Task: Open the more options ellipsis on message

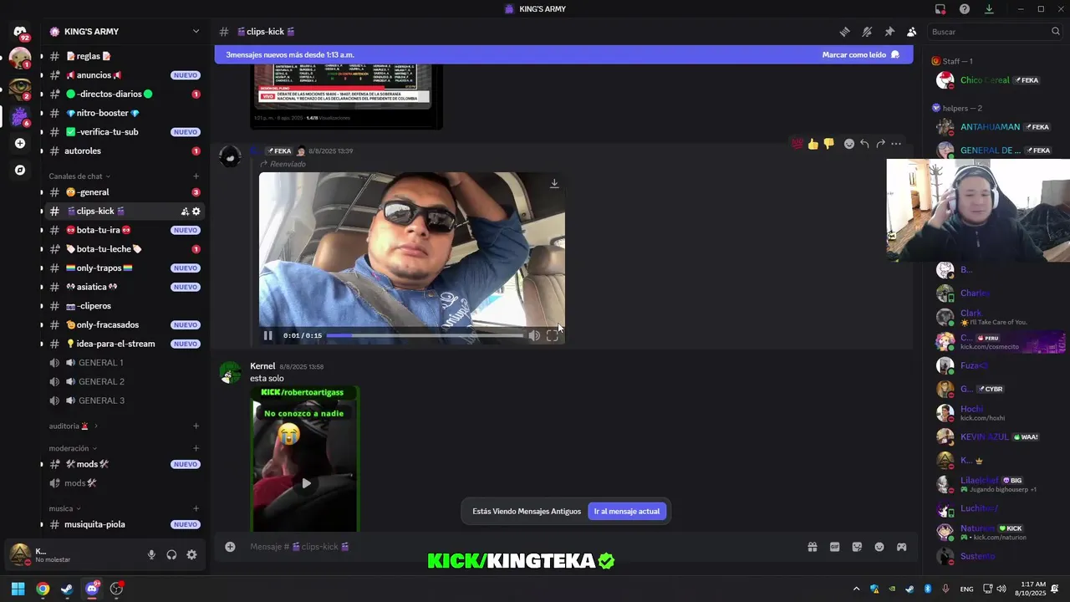Action: tap(896, 144)
